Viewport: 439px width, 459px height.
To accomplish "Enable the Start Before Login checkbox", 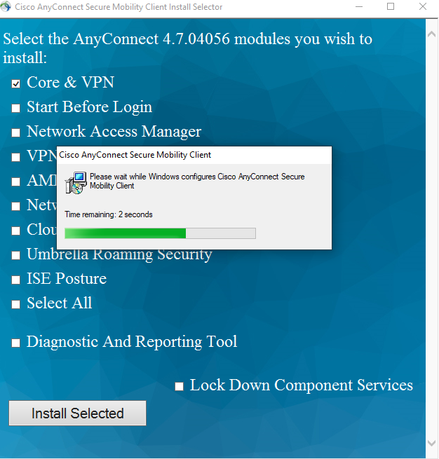I will tap(15, 109).
